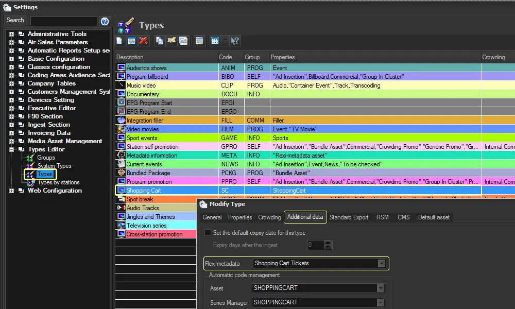Expand the Media Asset Management node
The image size is (515, 309).
[11, 141]
